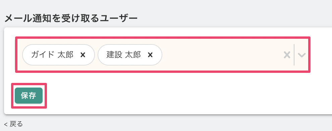Deselect all recipients via clear indicator
332x131 pixels.
[287, 55]
